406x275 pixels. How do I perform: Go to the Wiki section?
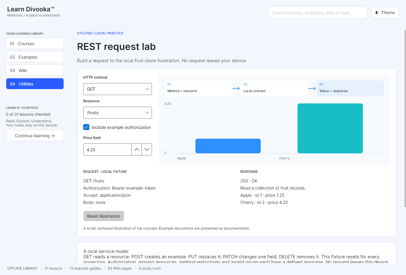[x=35, y=70]
